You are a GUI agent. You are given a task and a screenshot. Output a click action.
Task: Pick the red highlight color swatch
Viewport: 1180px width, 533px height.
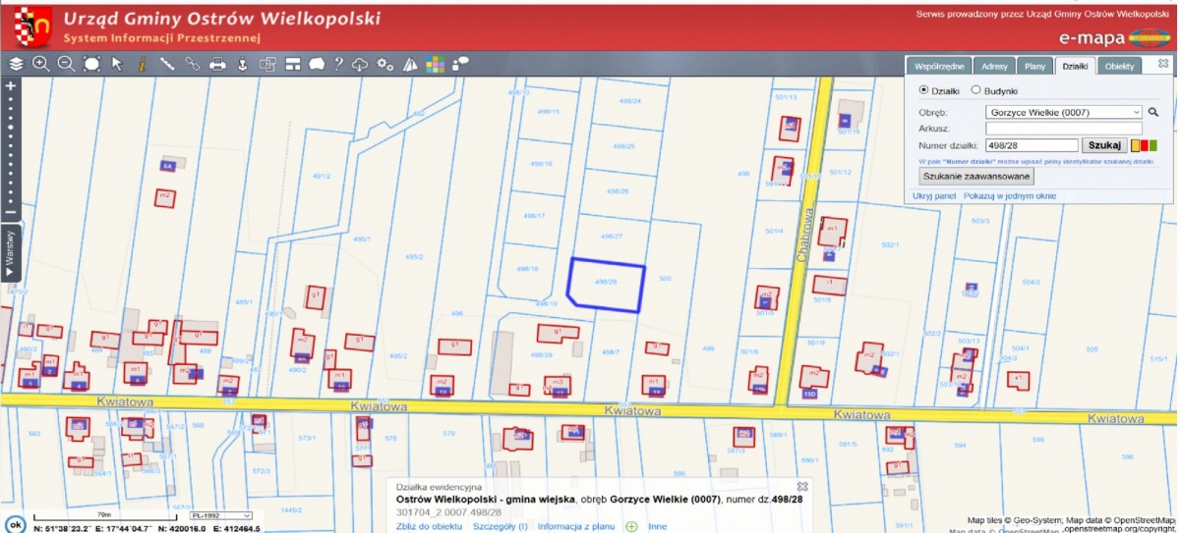(x=1145, y=145)
